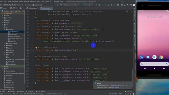Run the app with the green play icon
The width and height of the screenshot is (169, 95).
coord(96,5)
